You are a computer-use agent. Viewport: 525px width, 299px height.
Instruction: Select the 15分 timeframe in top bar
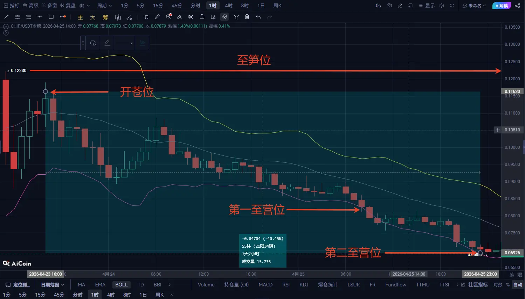pyautogui.click(x=158, y=6)
